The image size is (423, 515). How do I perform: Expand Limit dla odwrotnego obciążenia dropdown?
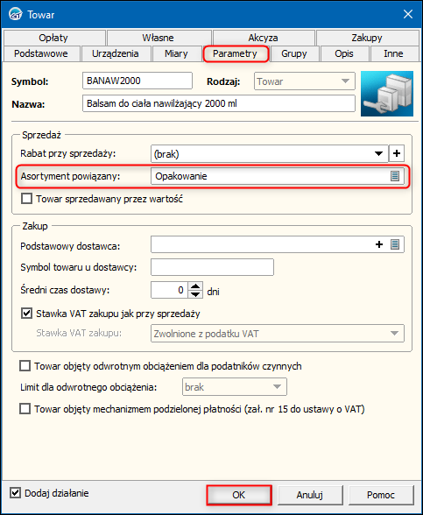[277, 386]
